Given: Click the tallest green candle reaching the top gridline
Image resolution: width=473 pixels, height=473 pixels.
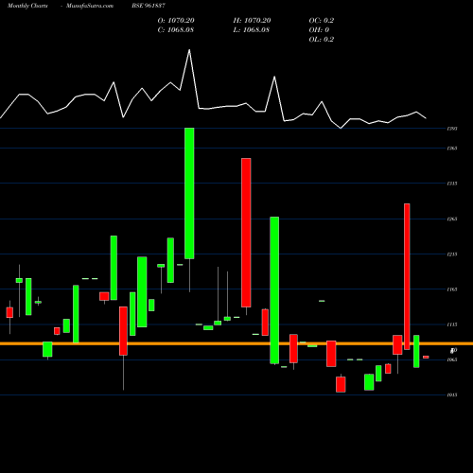Looking at the screenshot, I should 189,193.
